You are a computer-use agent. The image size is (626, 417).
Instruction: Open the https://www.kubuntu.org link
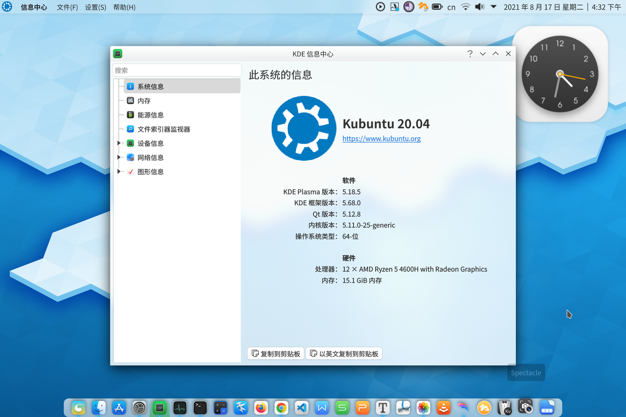(381, 139)
